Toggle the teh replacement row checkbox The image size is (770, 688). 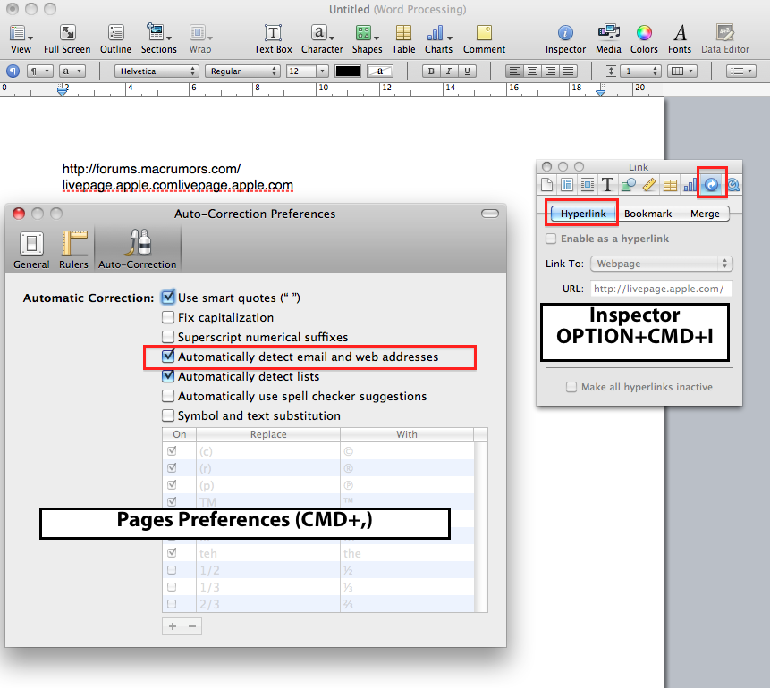(x=172, y=552)
